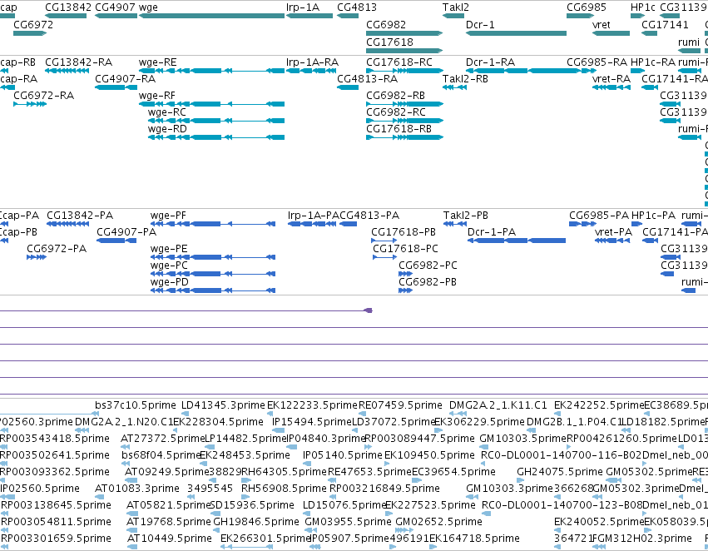This screenshot has height=551, width=708.
Task: Click the wge-PD protein label
Action: pos(170,282)
